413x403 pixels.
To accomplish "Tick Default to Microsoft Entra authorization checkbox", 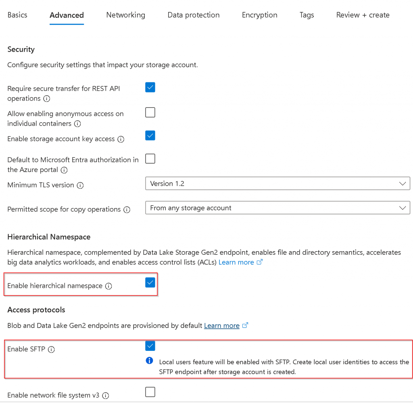I will coord(150,159).
